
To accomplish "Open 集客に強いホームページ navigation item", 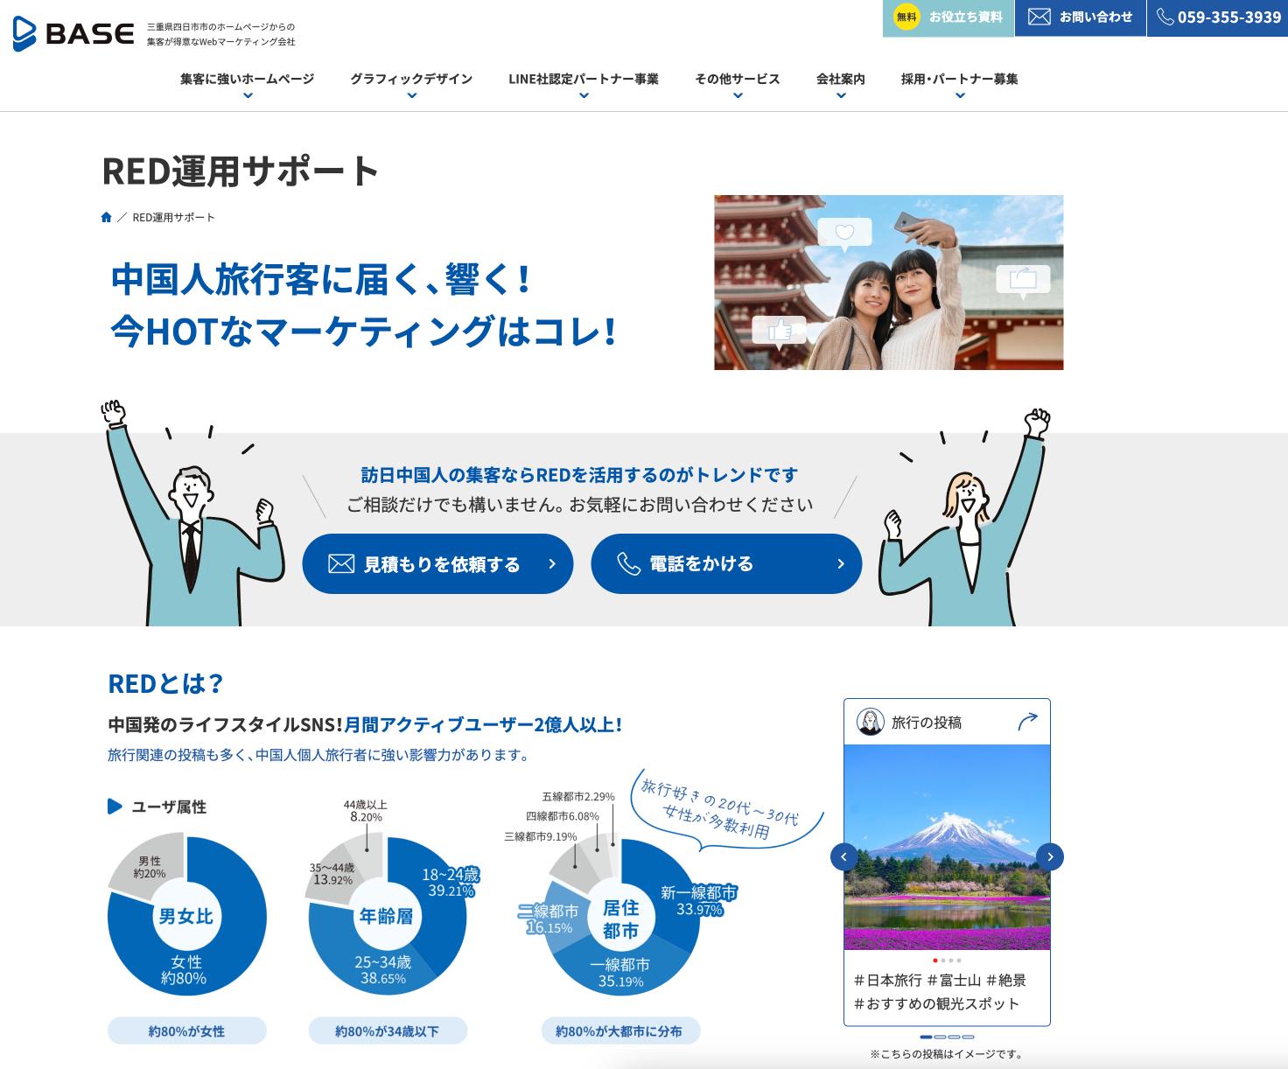I will pos(248,79).
